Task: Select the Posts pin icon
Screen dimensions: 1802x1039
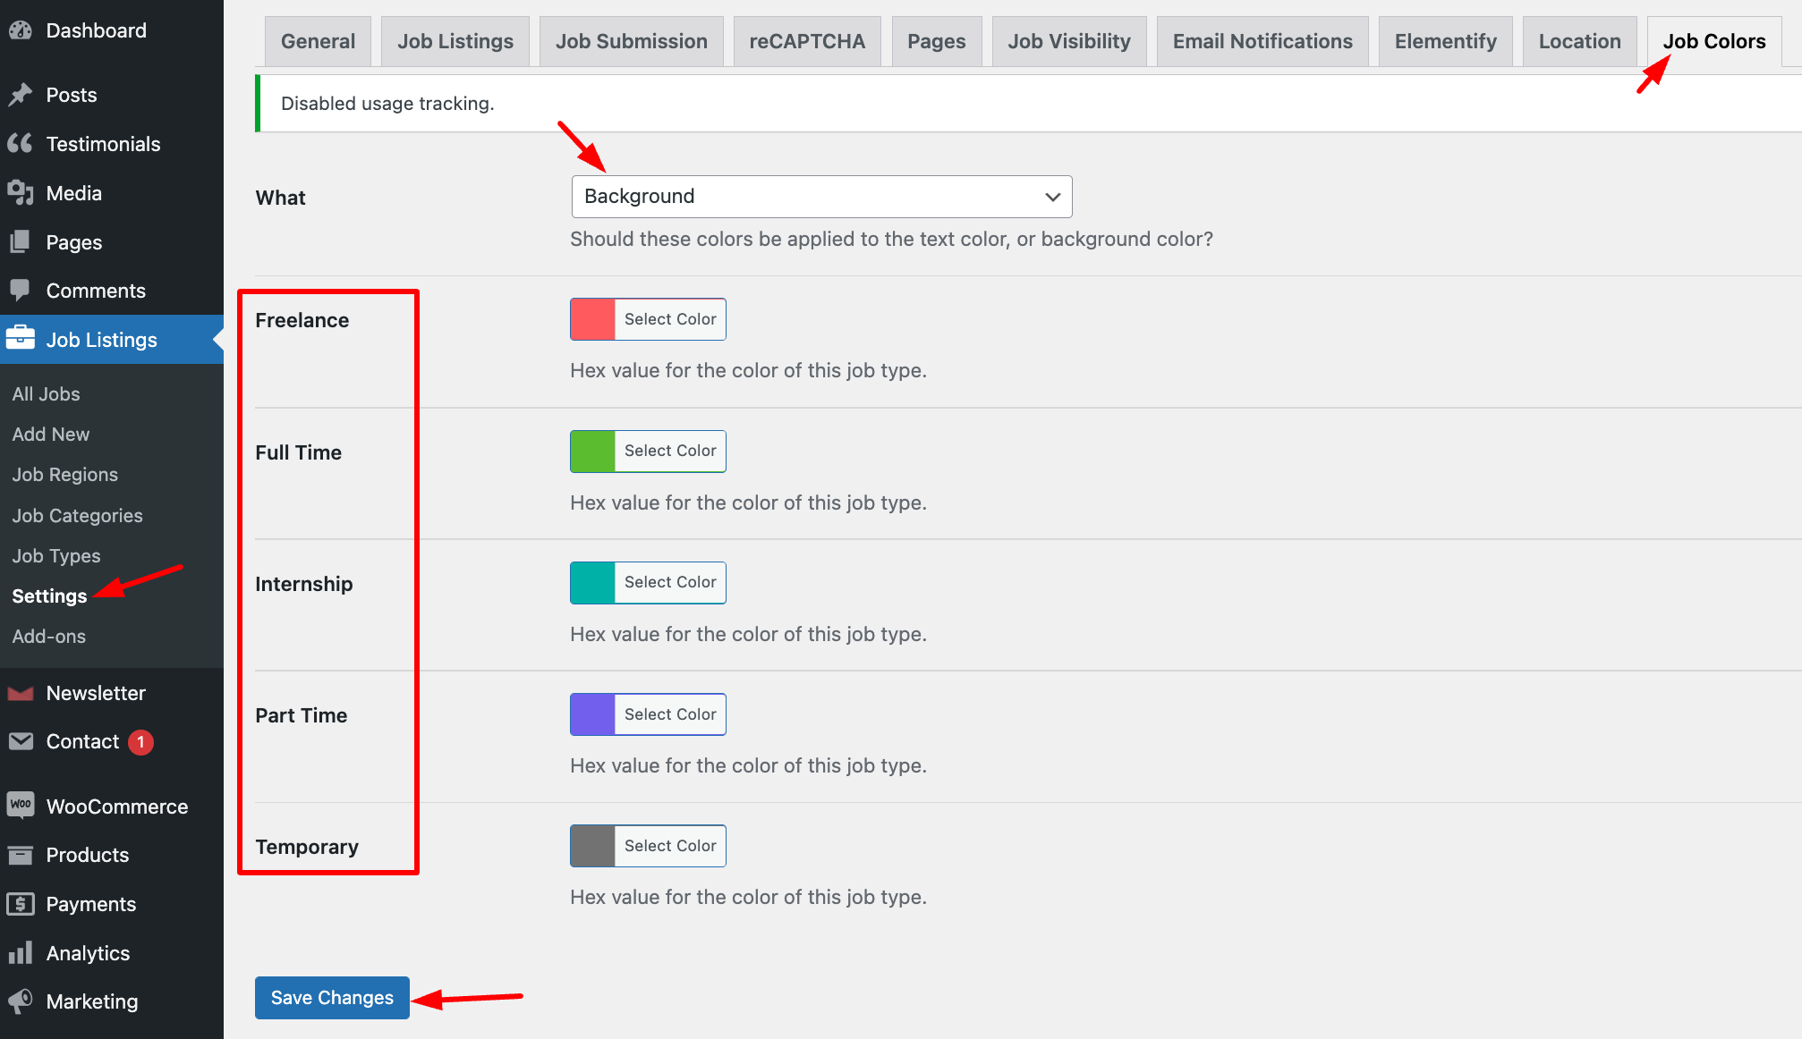Action: click(21, 95)
